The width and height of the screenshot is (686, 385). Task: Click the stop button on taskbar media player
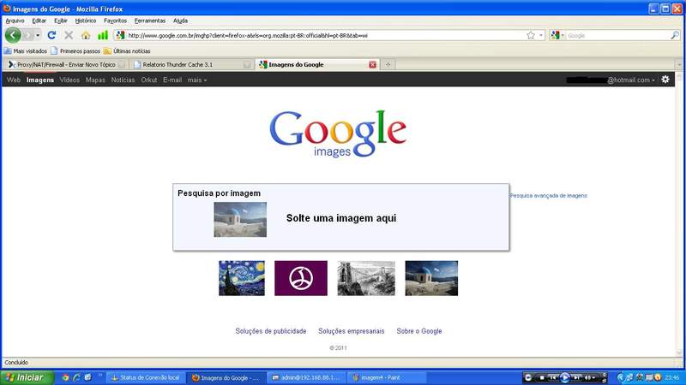[542, 377]
